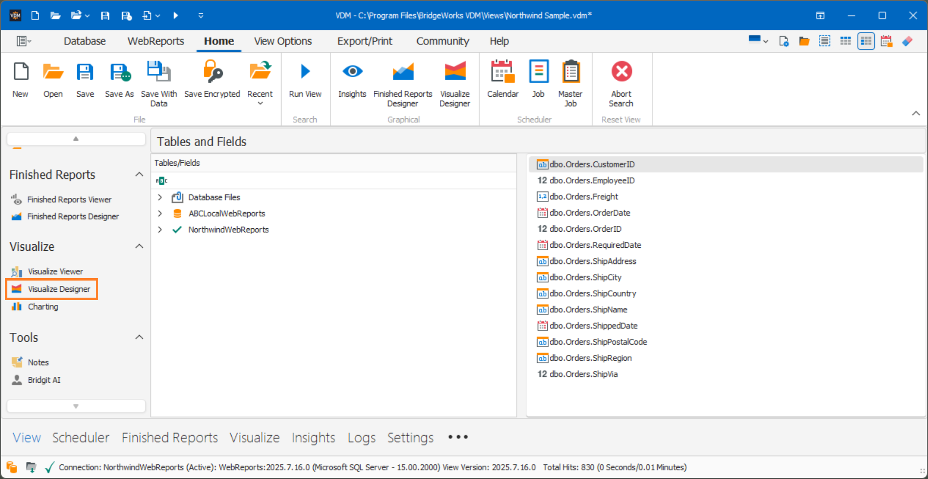Expand the Database Files node

[160, 197]
